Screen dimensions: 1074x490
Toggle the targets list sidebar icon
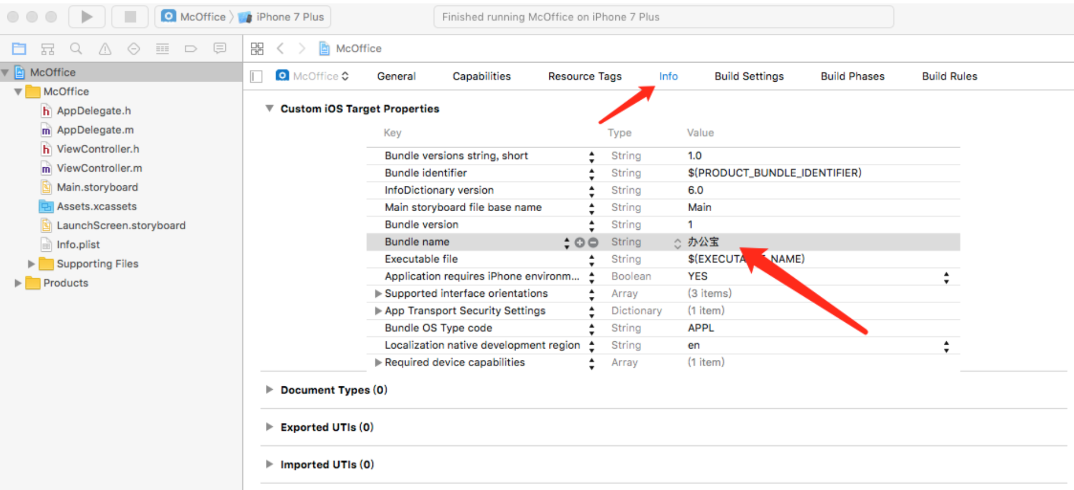coord(256,76)
